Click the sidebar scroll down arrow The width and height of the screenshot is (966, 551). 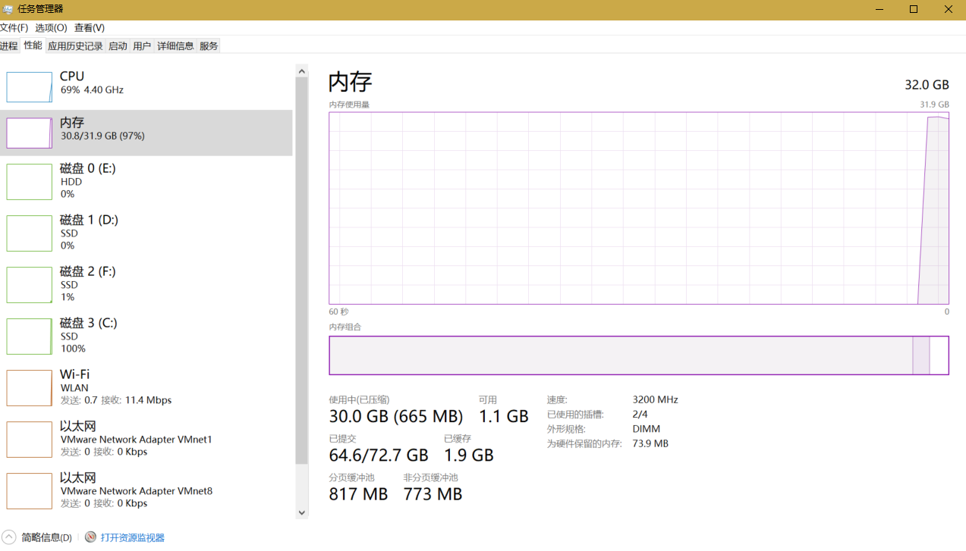click(301, 512)
